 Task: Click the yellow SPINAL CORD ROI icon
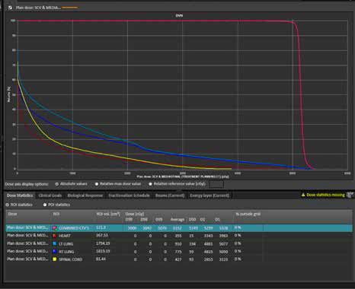(55, 259)
